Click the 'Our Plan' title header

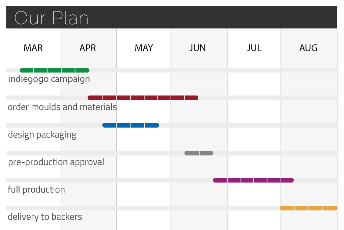(x=51, y=18)
